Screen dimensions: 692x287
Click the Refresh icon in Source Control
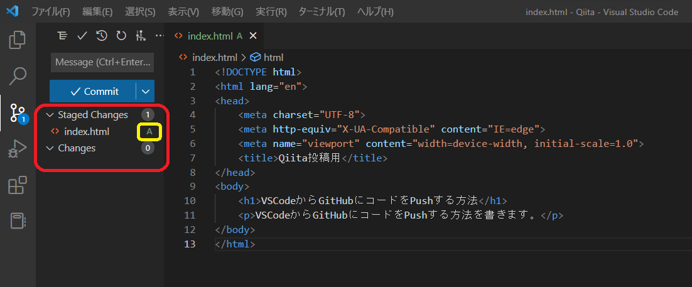[x=121, y=36]
